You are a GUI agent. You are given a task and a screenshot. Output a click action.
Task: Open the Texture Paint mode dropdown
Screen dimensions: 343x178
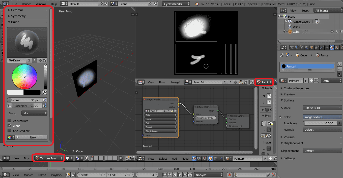point(49,158)
